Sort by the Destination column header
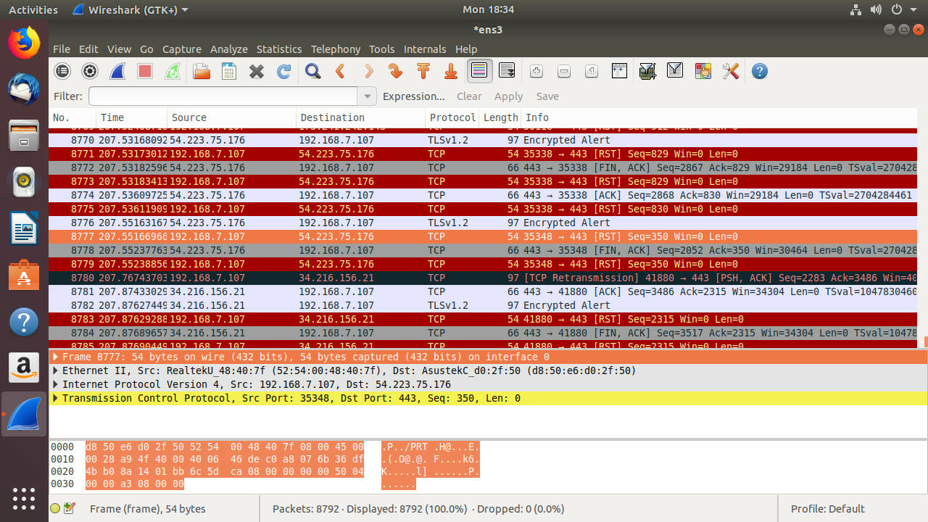This screenshot has height=522, width=928. pyautogui.click(x=360, y=117)
